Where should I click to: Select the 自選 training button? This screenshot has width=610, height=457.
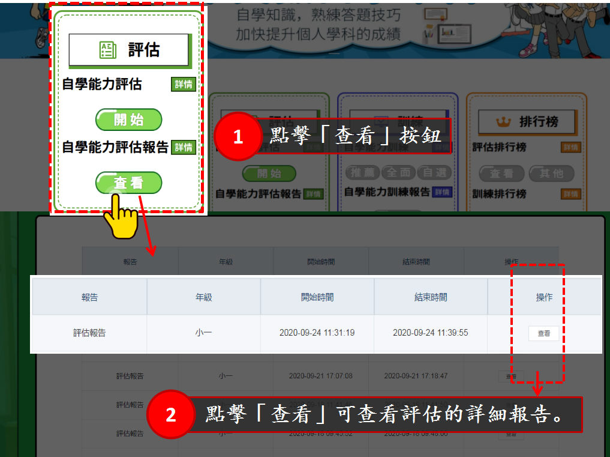tap(434, 172)
